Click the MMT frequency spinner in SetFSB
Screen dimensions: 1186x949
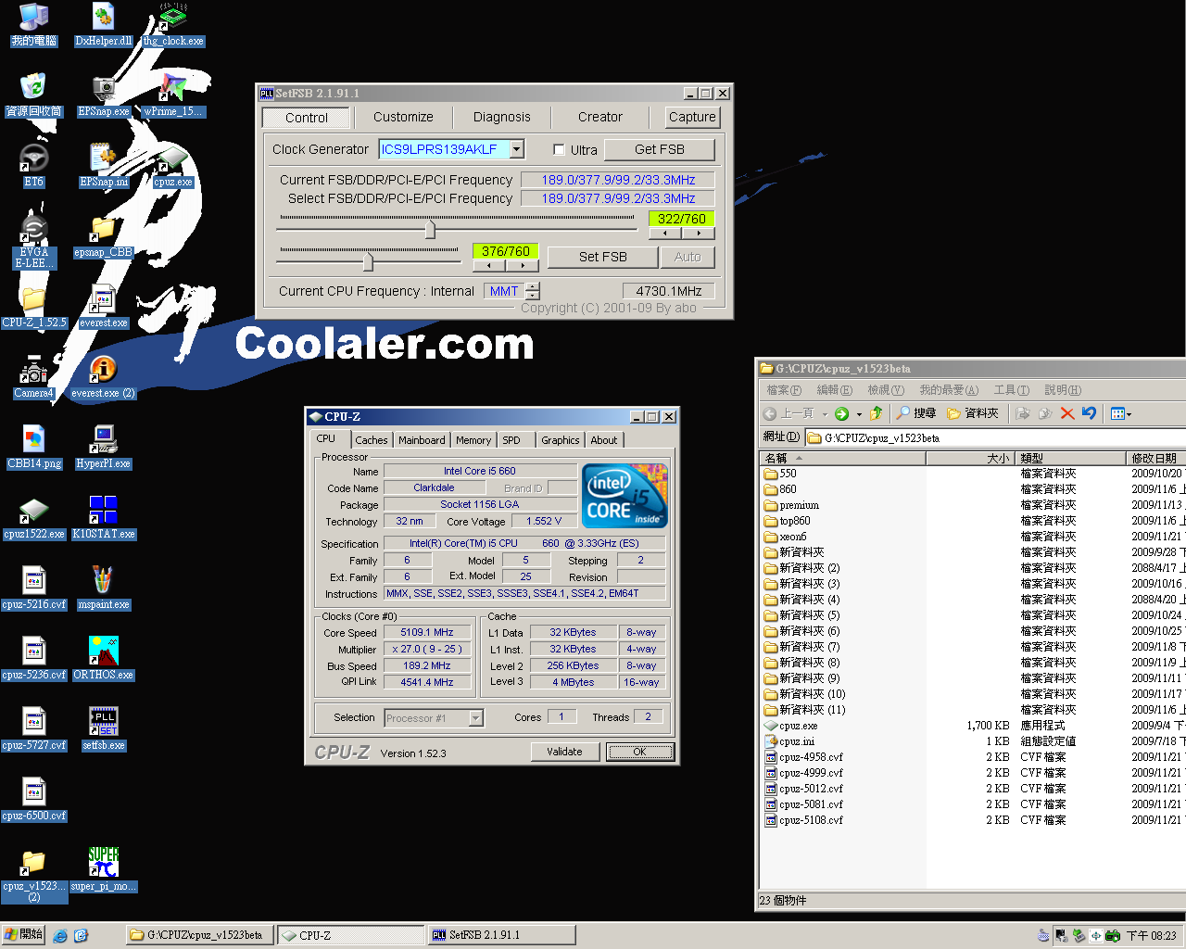(533, 291)
